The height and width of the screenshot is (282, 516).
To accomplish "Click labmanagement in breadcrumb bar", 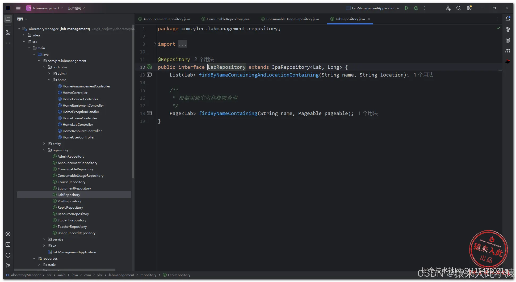I will coord(121,275).
